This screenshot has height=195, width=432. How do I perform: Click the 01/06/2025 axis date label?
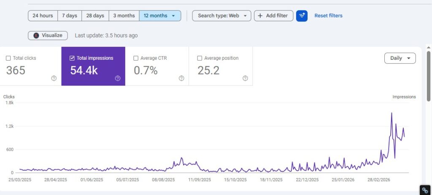coord(92,180)
